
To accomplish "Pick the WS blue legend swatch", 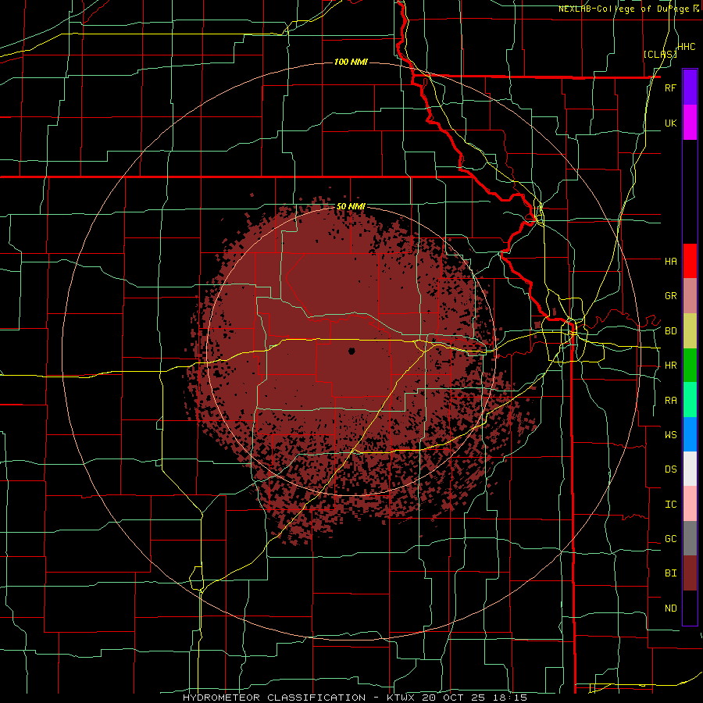I will tap(690, 434).
